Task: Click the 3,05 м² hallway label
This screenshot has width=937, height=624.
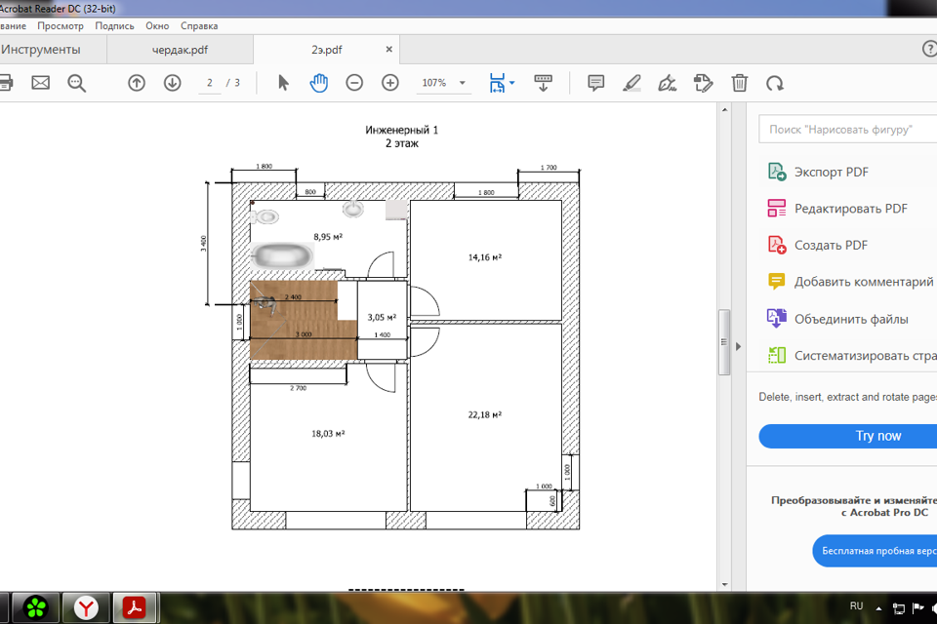Action: pos(382,317)
